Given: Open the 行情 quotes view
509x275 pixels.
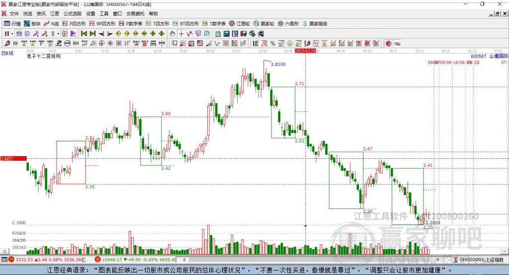Looking at the screenshot, I should click(12, 24).
